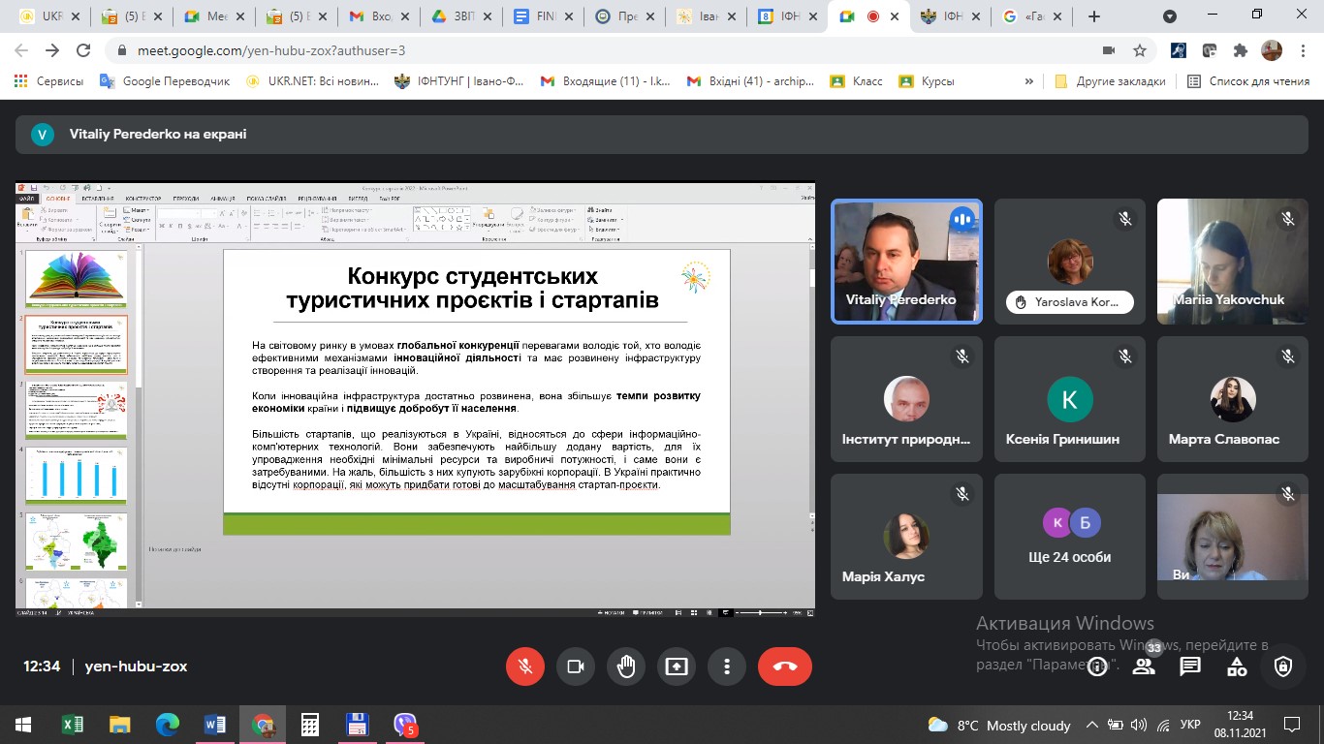
Task: Click the 'Ще 24 особи' participants tile
Action: tap(1069, 537)
